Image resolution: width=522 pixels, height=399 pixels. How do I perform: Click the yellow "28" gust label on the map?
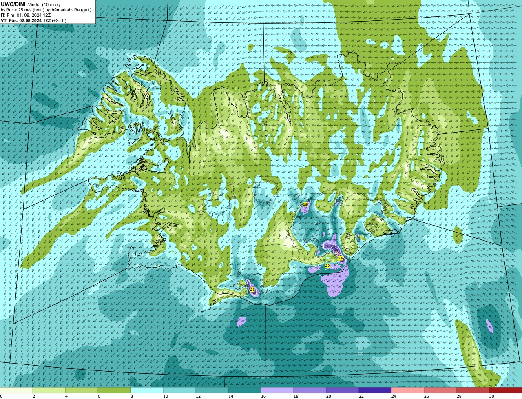click(x=252, y=289)
